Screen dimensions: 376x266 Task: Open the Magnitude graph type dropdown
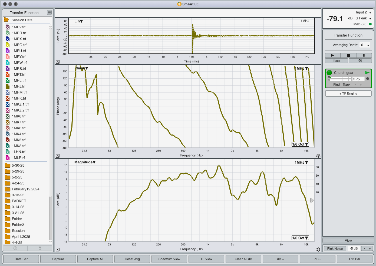85,162
